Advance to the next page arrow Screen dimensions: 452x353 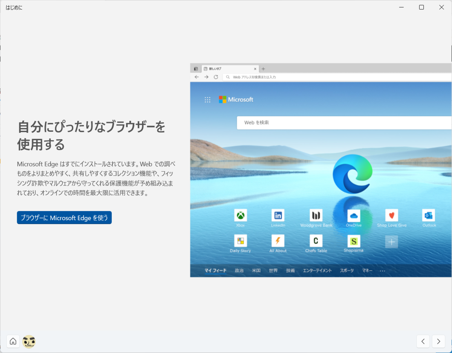pyautogui.click(x=438, y=341)
